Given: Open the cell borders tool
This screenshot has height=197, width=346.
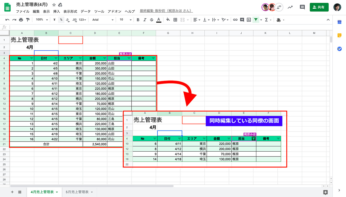Looking at the screenshot, I should (175, 20).
